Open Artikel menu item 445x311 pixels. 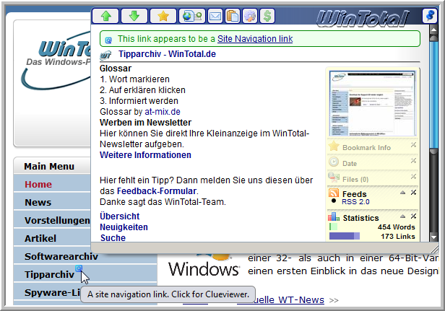40,238
